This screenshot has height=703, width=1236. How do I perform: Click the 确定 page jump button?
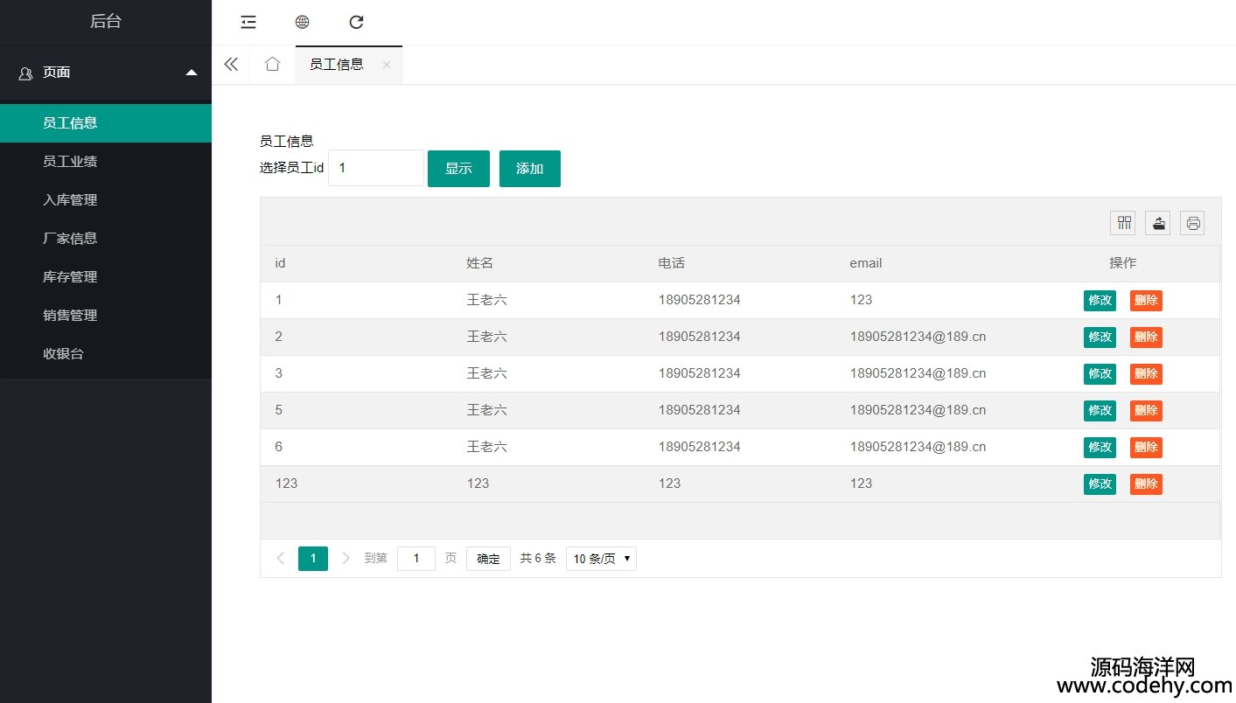click(488, 559)
